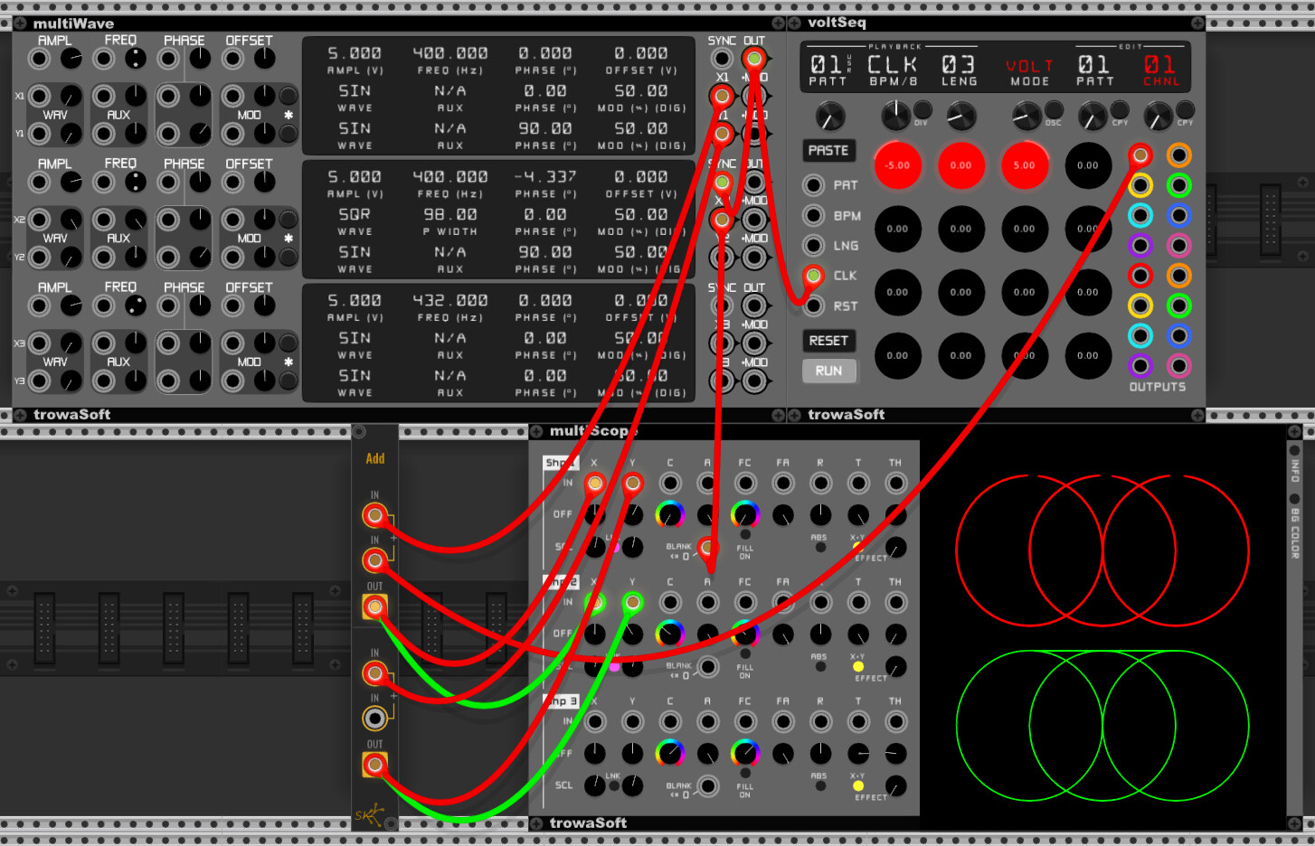This screenshot has height=846, width=1315.
Task: Click the connected red output jack on voltSeq
Action: 1140,155
